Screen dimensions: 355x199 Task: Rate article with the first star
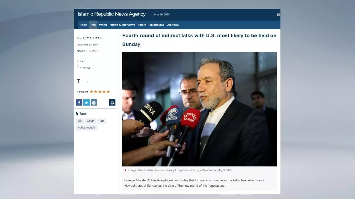point(91,92)
